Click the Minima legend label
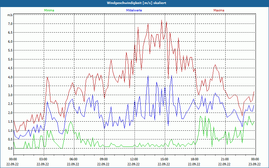 point(49,10)
